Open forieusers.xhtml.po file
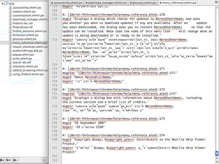 click(25, 35)
